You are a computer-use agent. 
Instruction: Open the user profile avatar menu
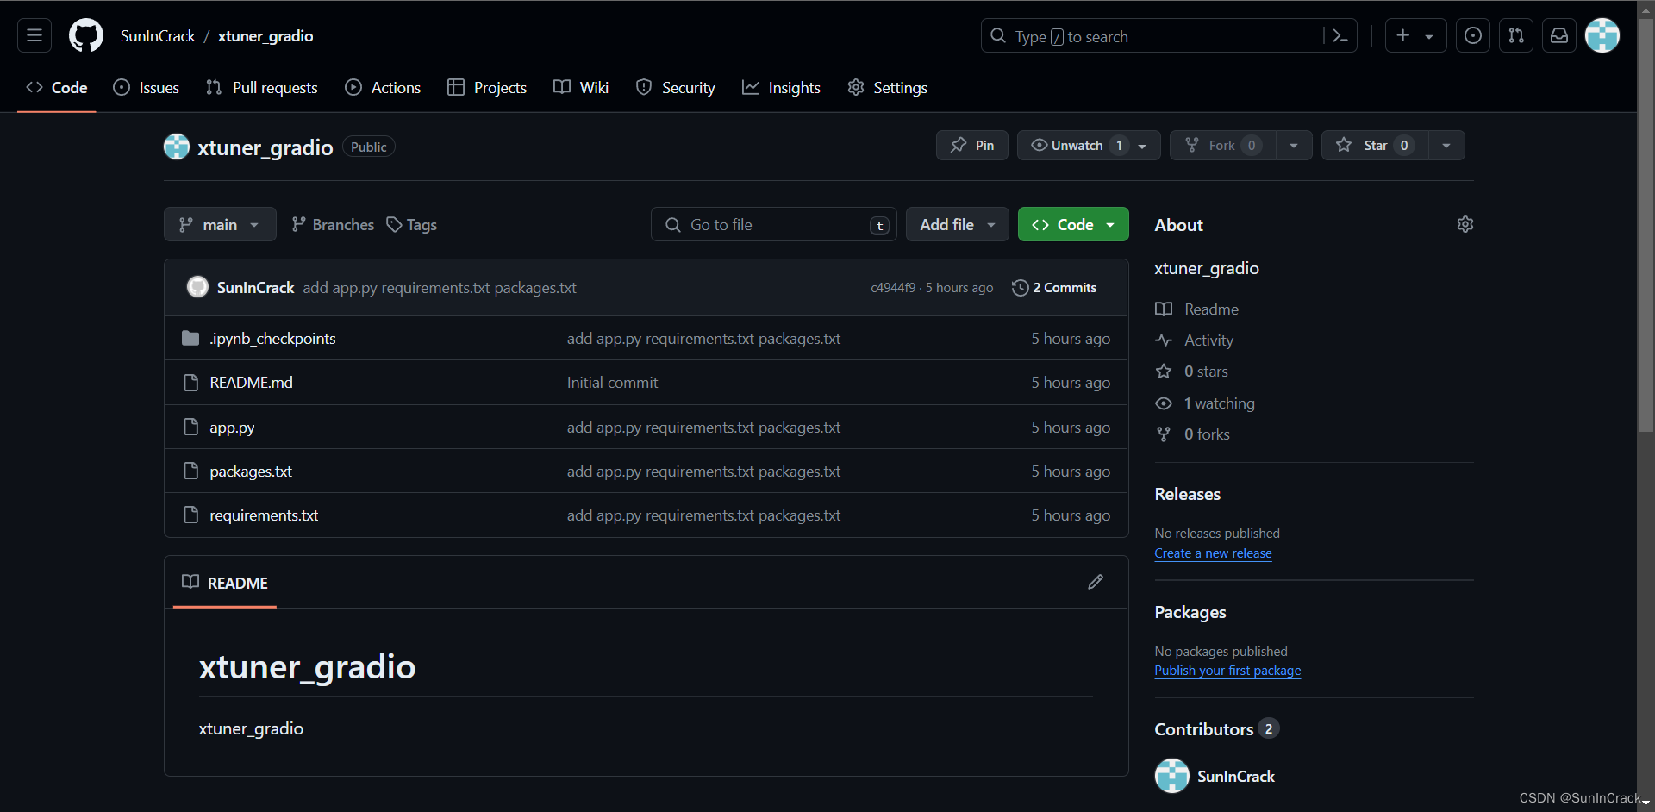click(1602, 35)
